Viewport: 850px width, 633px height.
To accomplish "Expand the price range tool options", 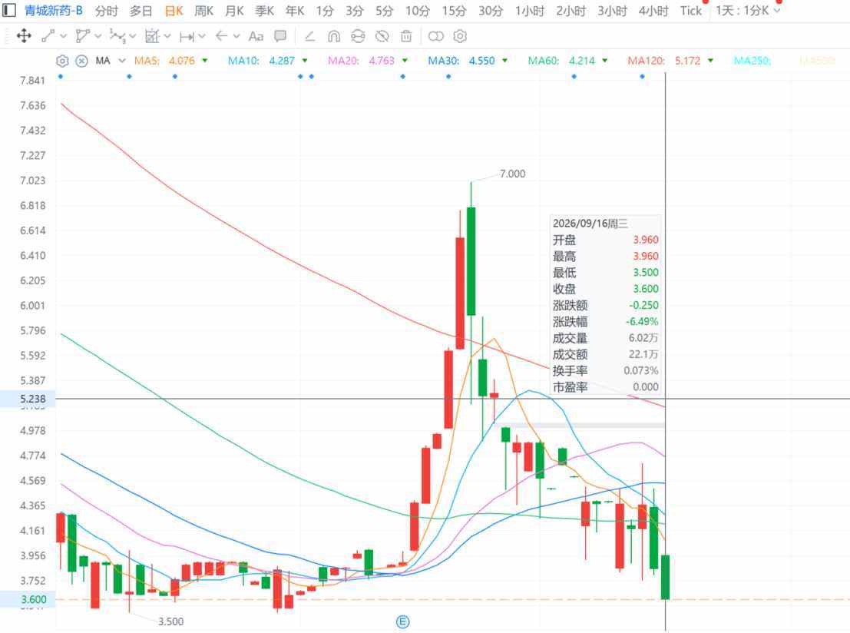I will click(202, 36).
